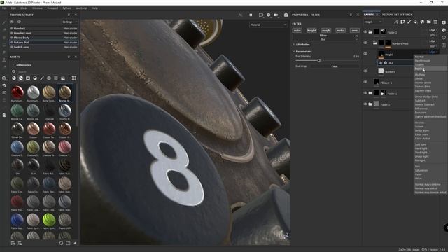This screenshot has width=448, height=252.
Task: Open the Height channel dropdown in Layers
Action: tap(373, 22)
